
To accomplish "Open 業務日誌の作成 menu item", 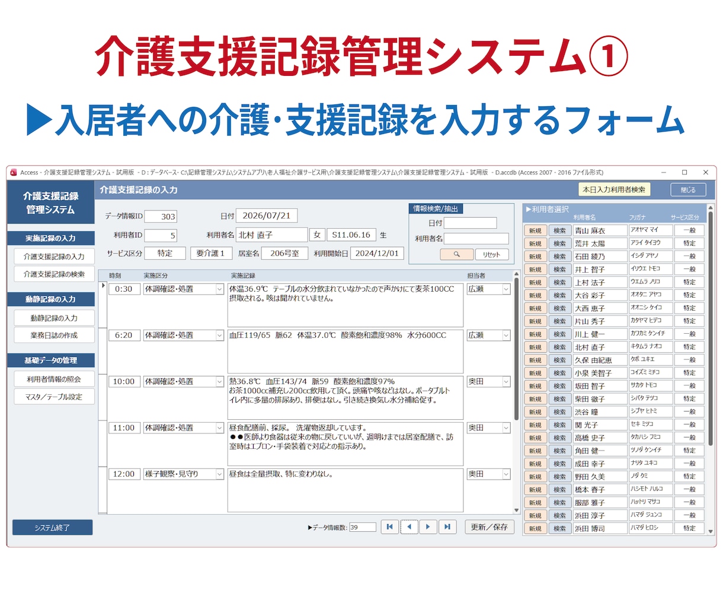I will point(54,335).
